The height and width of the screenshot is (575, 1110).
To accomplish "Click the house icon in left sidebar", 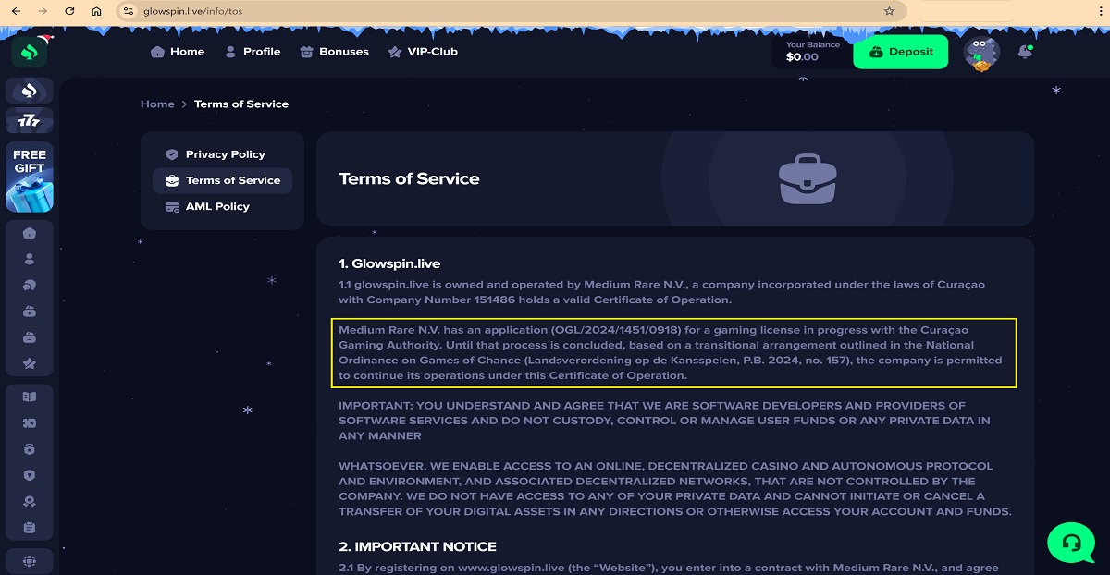I will point(30,233).
